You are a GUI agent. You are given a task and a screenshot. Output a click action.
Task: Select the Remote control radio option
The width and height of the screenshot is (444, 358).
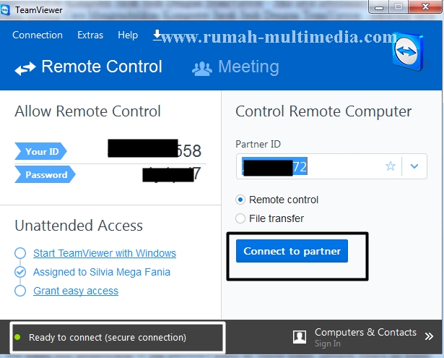[x=240, y=200]
